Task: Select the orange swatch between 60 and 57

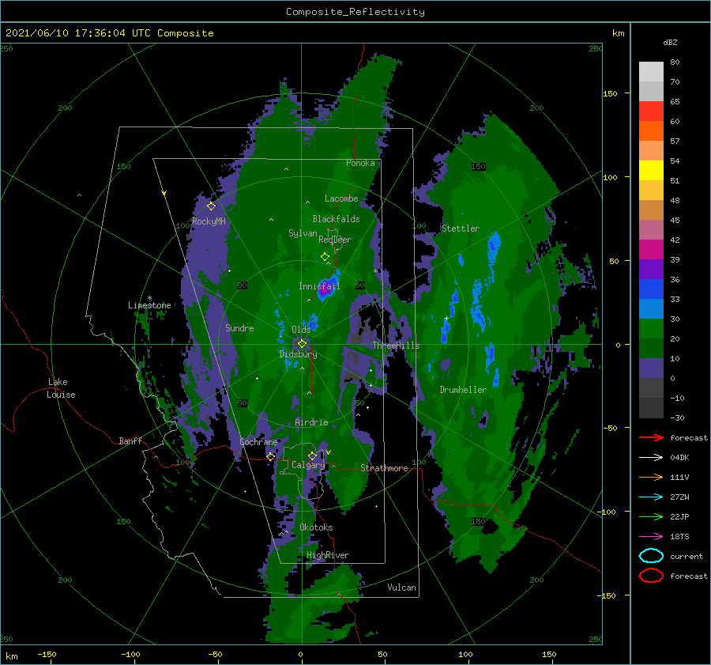Action: 651,130
